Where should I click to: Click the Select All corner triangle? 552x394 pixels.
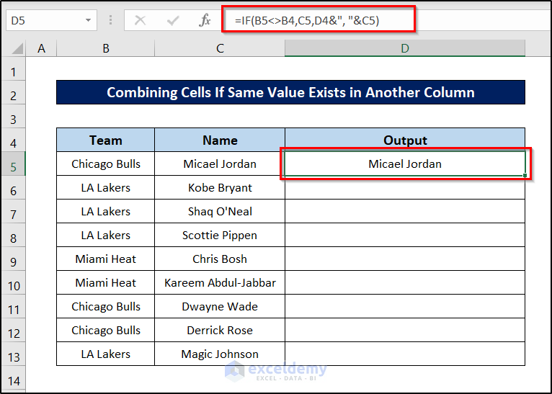pos(17,48)
